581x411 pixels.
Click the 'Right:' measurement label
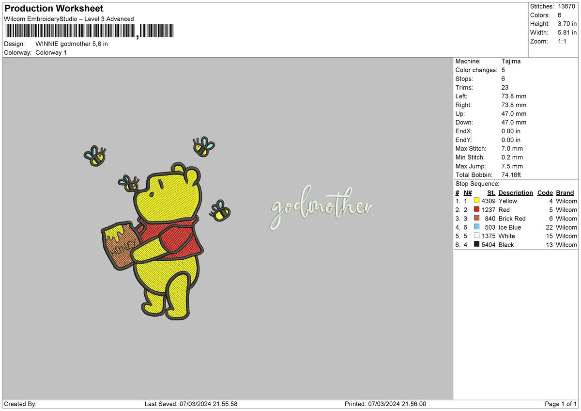click(463, 105)
